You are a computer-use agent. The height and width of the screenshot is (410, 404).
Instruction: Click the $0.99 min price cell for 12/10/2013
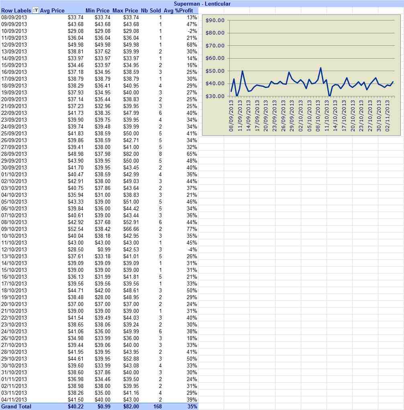click(x=104, y=249)
